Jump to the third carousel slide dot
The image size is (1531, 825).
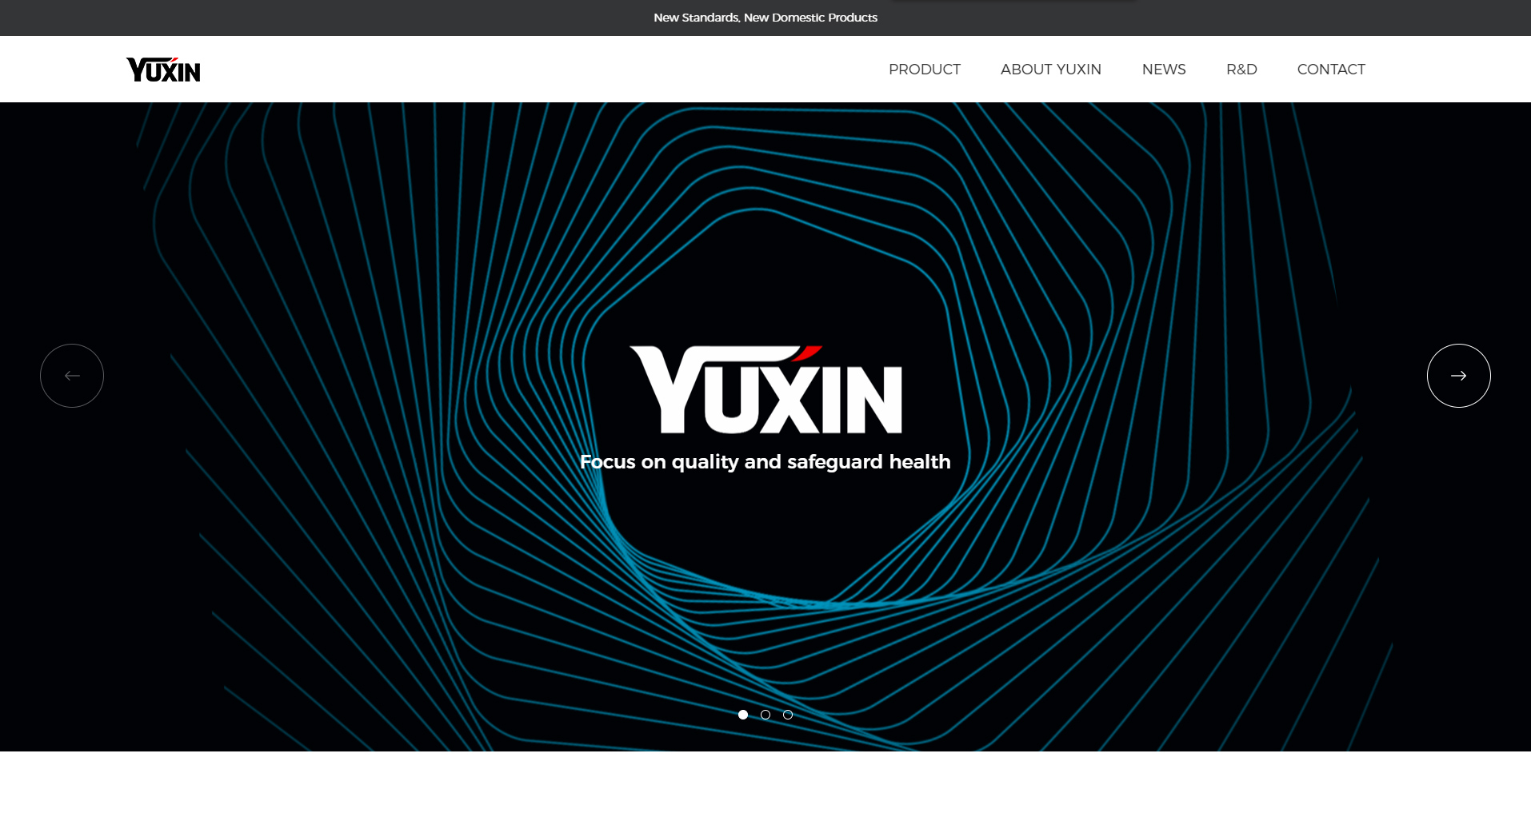coord(788,715)
